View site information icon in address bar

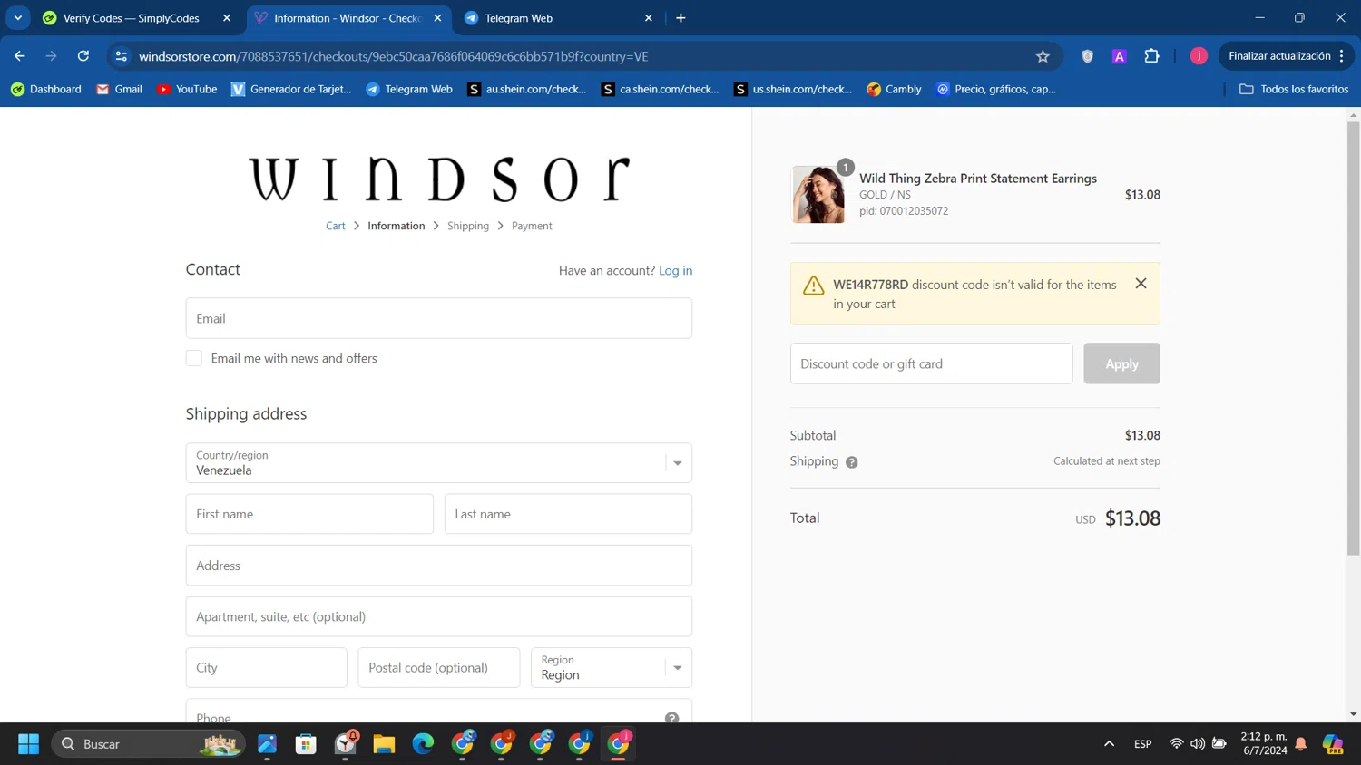[x=121, y=56]
